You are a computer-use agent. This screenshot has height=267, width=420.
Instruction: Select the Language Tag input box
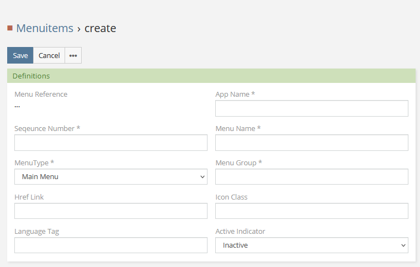(x=111, y=245)
